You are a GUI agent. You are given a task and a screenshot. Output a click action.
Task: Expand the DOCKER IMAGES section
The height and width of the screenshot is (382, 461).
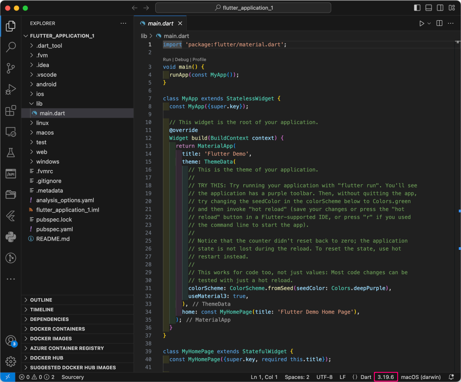[x=77, y=339]
